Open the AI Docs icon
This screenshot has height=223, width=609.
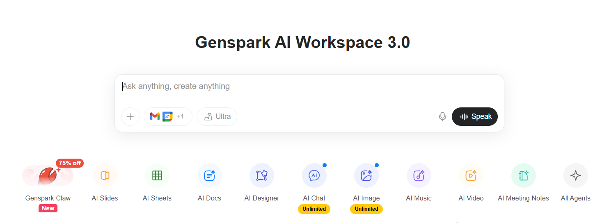[x=209, y=175]
